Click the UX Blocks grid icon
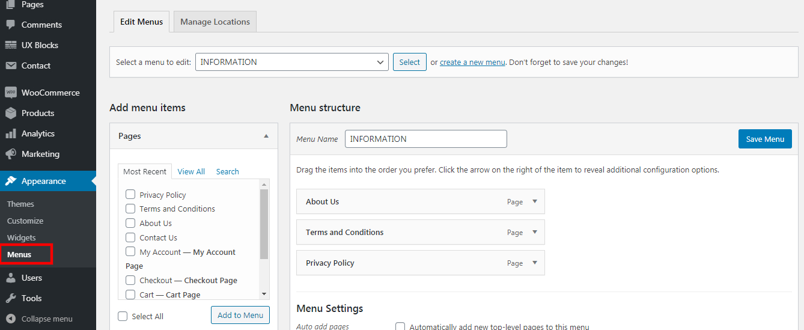Screen dimensions: 804x330 click(10, 45)
